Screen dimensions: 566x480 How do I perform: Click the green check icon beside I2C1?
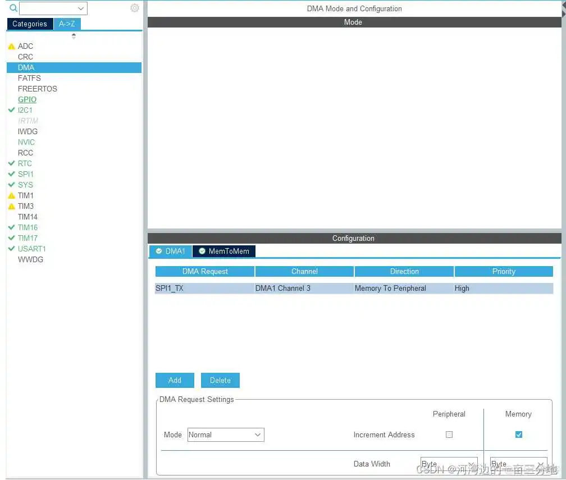click(11, 110)
